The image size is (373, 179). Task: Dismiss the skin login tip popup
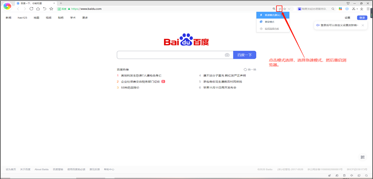pos(362,25)
